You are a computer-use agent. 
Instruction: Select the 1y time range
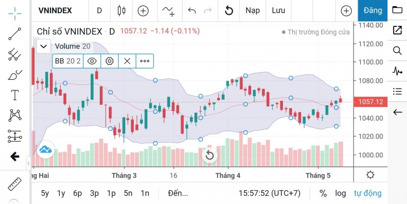click(61, 193)
